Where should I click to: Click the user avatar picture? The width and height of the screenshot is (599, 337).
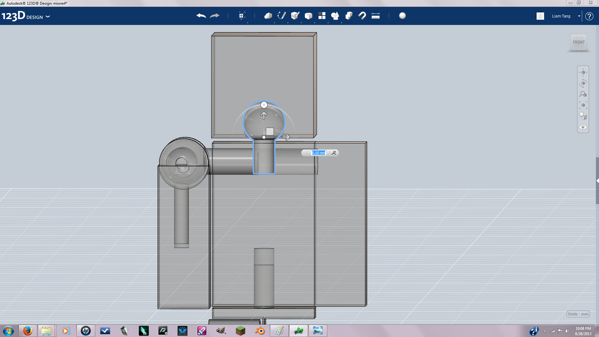(540, 16)
